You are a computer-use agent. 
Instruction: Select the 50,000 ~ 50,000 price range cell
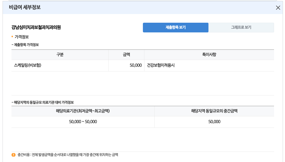point(82,122)
